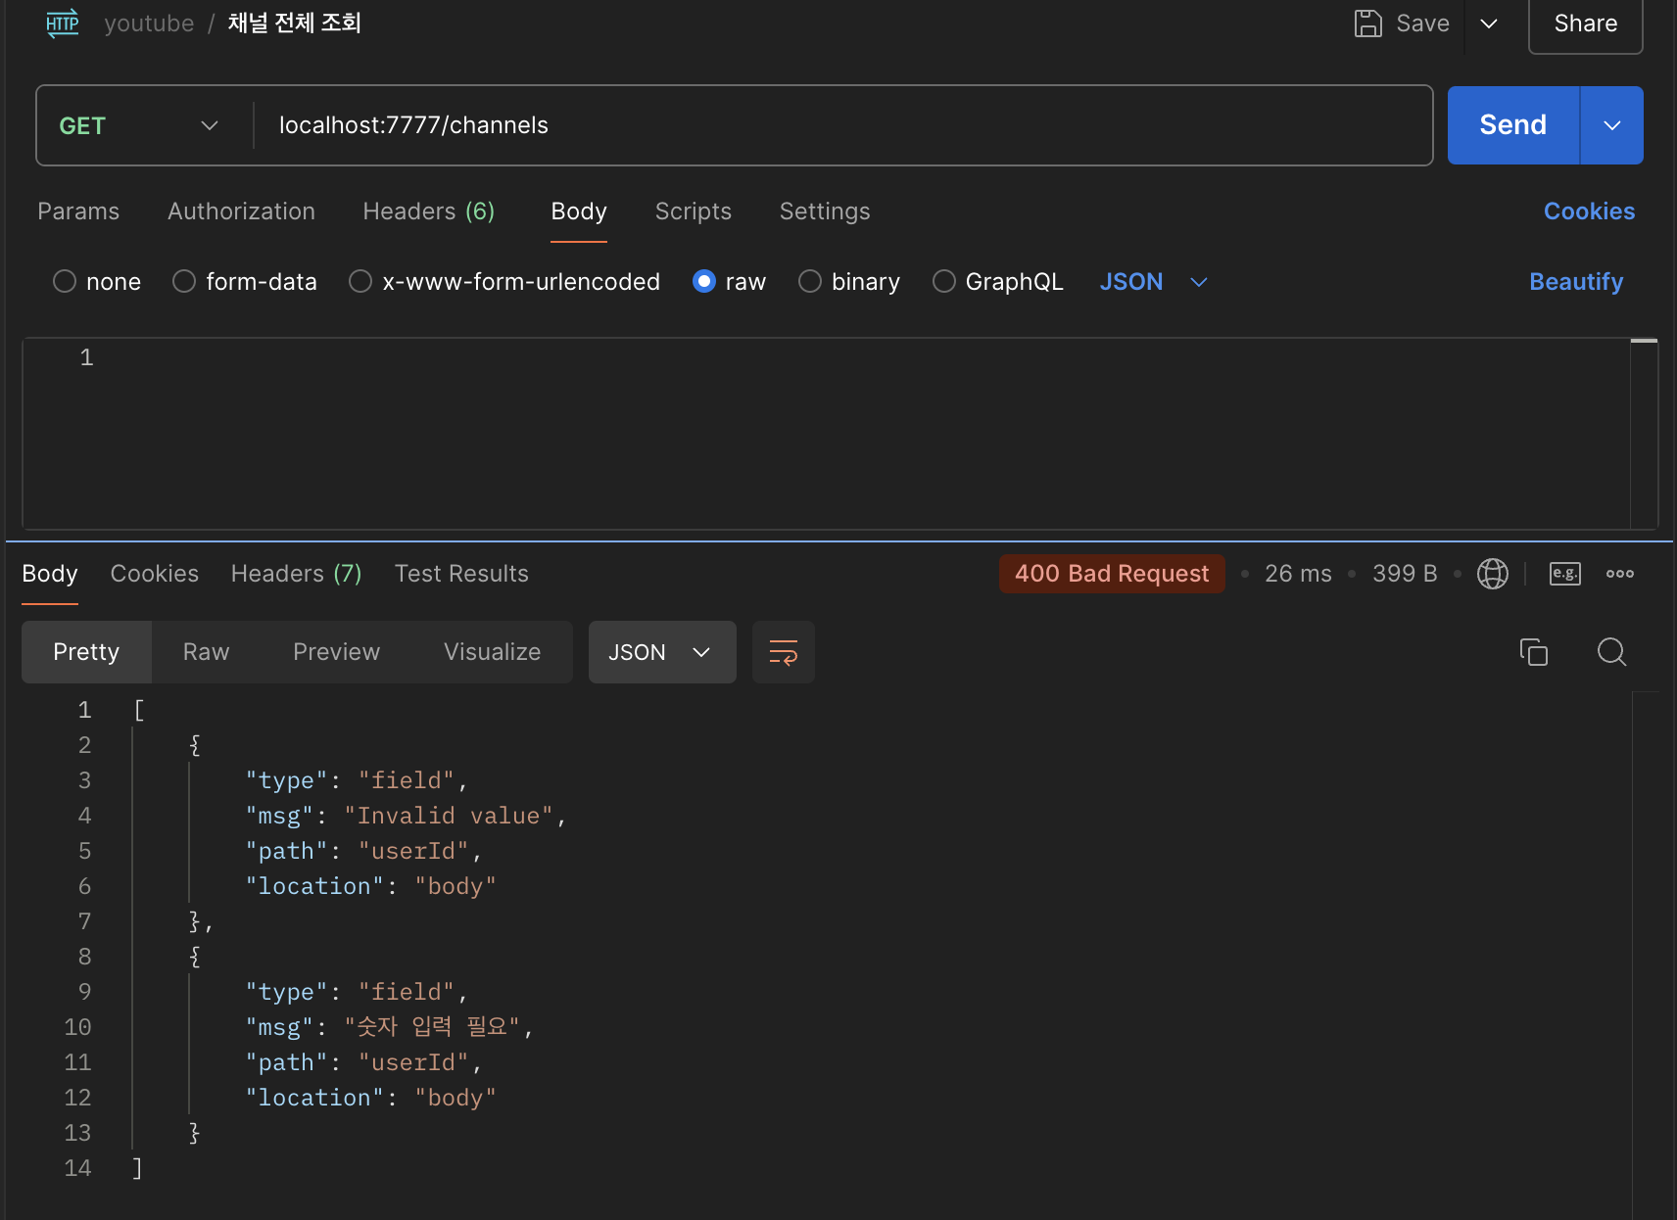The width and height of the screenshot is (1677, 1220).
Task: Select the none body option
Action: point(65,282)
